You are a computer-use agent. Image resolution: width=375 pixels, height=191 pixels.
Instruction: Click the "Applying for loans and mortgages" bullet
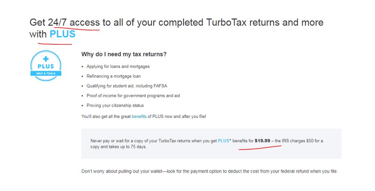click(x=118, y=66)
